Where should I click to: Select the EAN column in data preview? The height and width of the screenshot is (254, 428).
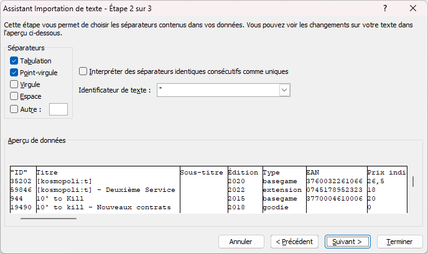(334, 171)
